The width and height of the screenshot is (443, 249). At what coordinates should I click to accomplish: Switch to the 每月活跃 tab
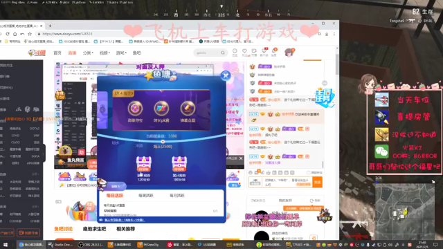point(177,195)
